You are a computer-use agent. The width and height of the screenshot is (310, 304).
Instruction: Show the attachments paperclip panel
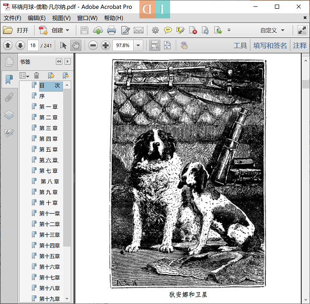click(9, 97)
